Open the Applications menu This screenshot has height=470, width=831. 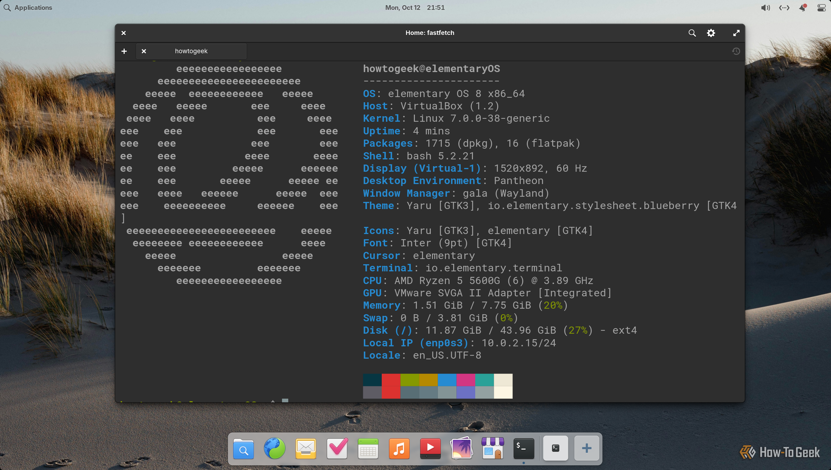28,7
